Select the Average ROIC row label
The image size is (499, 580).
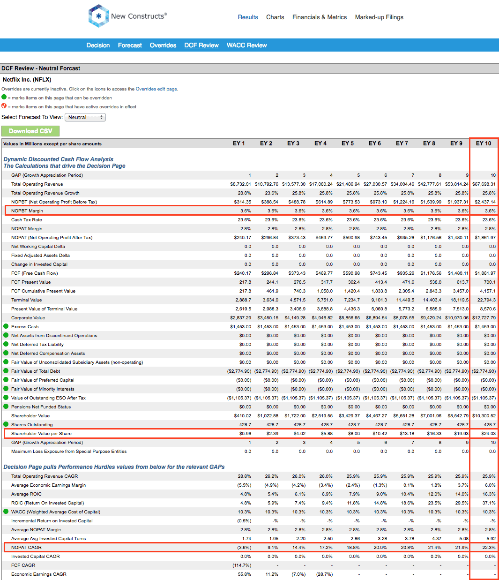[x=26, y=494]
